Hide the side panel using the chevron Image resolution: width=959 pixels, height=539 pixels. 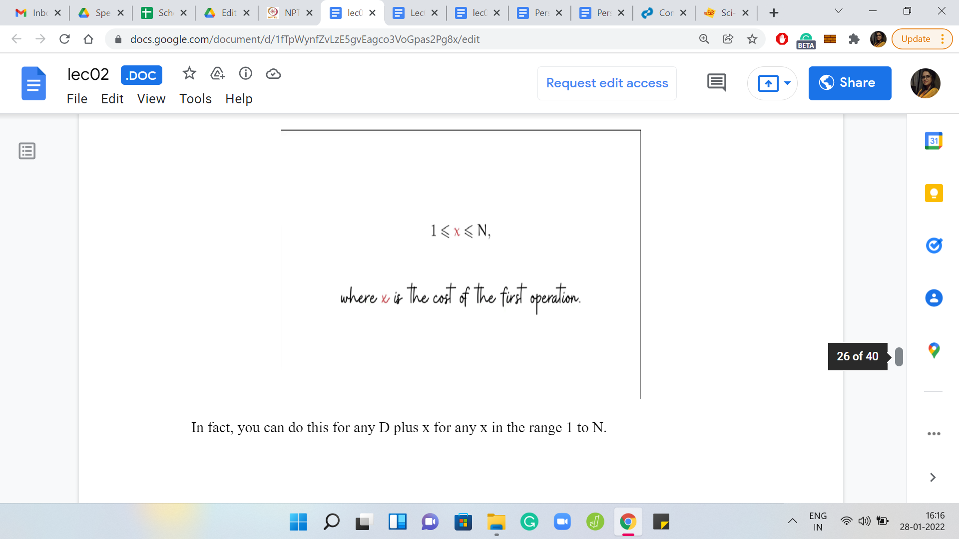(933, 478)
